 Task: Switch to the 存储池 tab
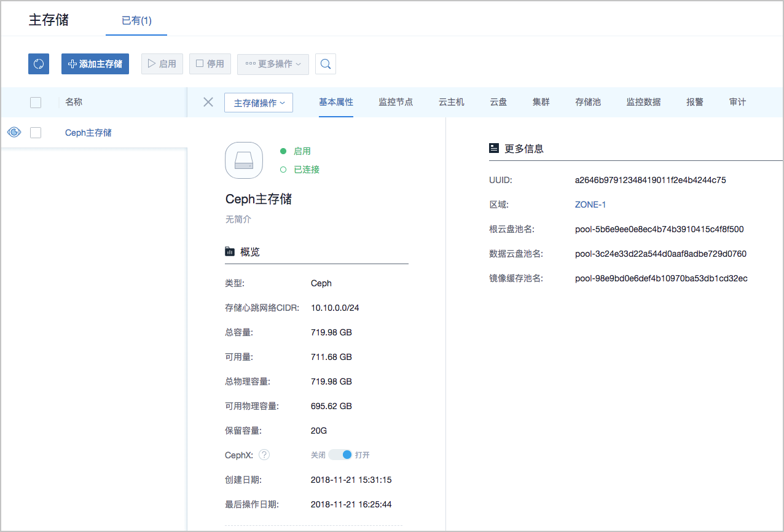(x=588, y=102)
